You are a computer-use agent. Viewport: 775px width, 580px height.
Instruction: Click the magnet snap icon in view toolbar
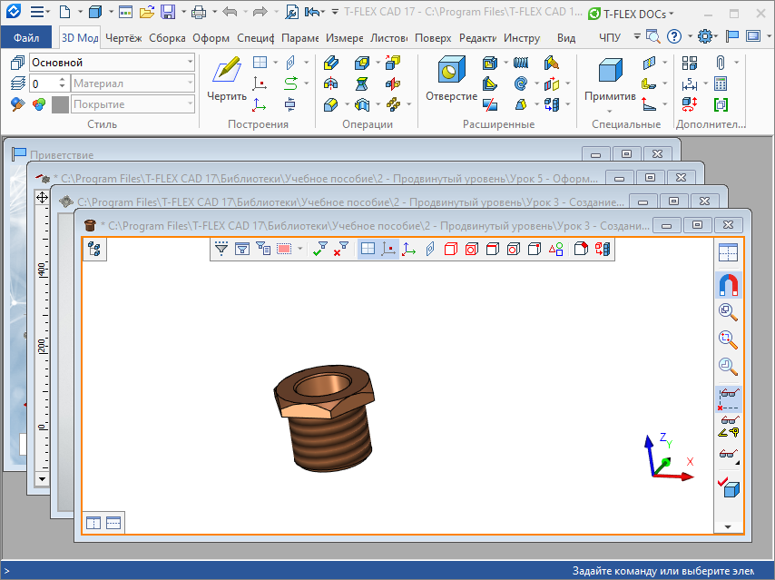pos(728,285)
